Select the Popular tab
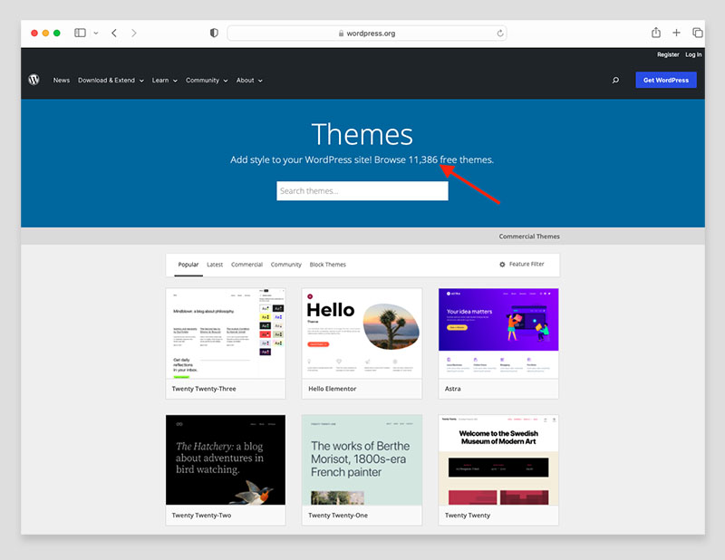The image size is (725, 560). (188, 265)
